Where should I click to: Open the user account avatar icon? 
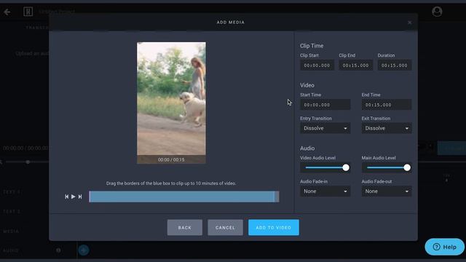click(437, 12)
